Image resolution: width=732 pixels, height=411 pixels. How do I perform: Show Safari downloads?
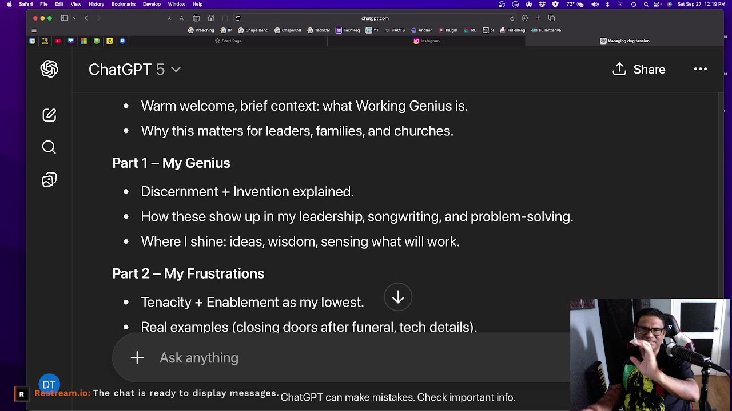tap(524, 18)
